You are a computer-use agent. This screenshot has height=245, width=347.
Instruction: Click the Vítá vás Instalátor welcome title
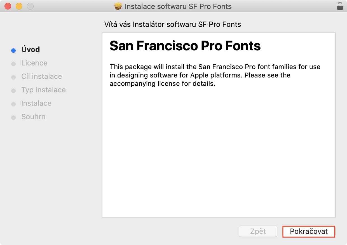click(173, 24)
